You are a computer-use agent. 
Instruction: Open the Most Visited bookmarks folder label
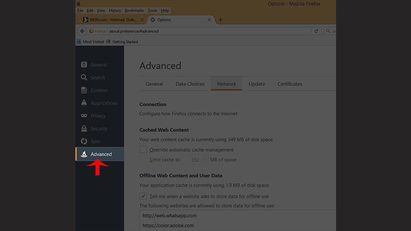point(93,42)
